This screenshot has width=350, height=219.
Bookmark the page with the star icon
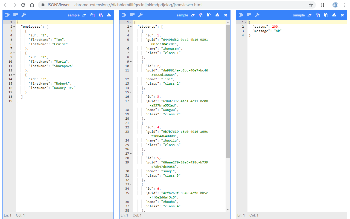coord(311,5)
